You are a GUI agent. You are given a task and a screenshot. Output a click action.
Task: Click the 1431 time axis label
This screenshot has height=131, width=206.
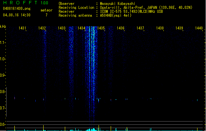click(x=22, y=28)
